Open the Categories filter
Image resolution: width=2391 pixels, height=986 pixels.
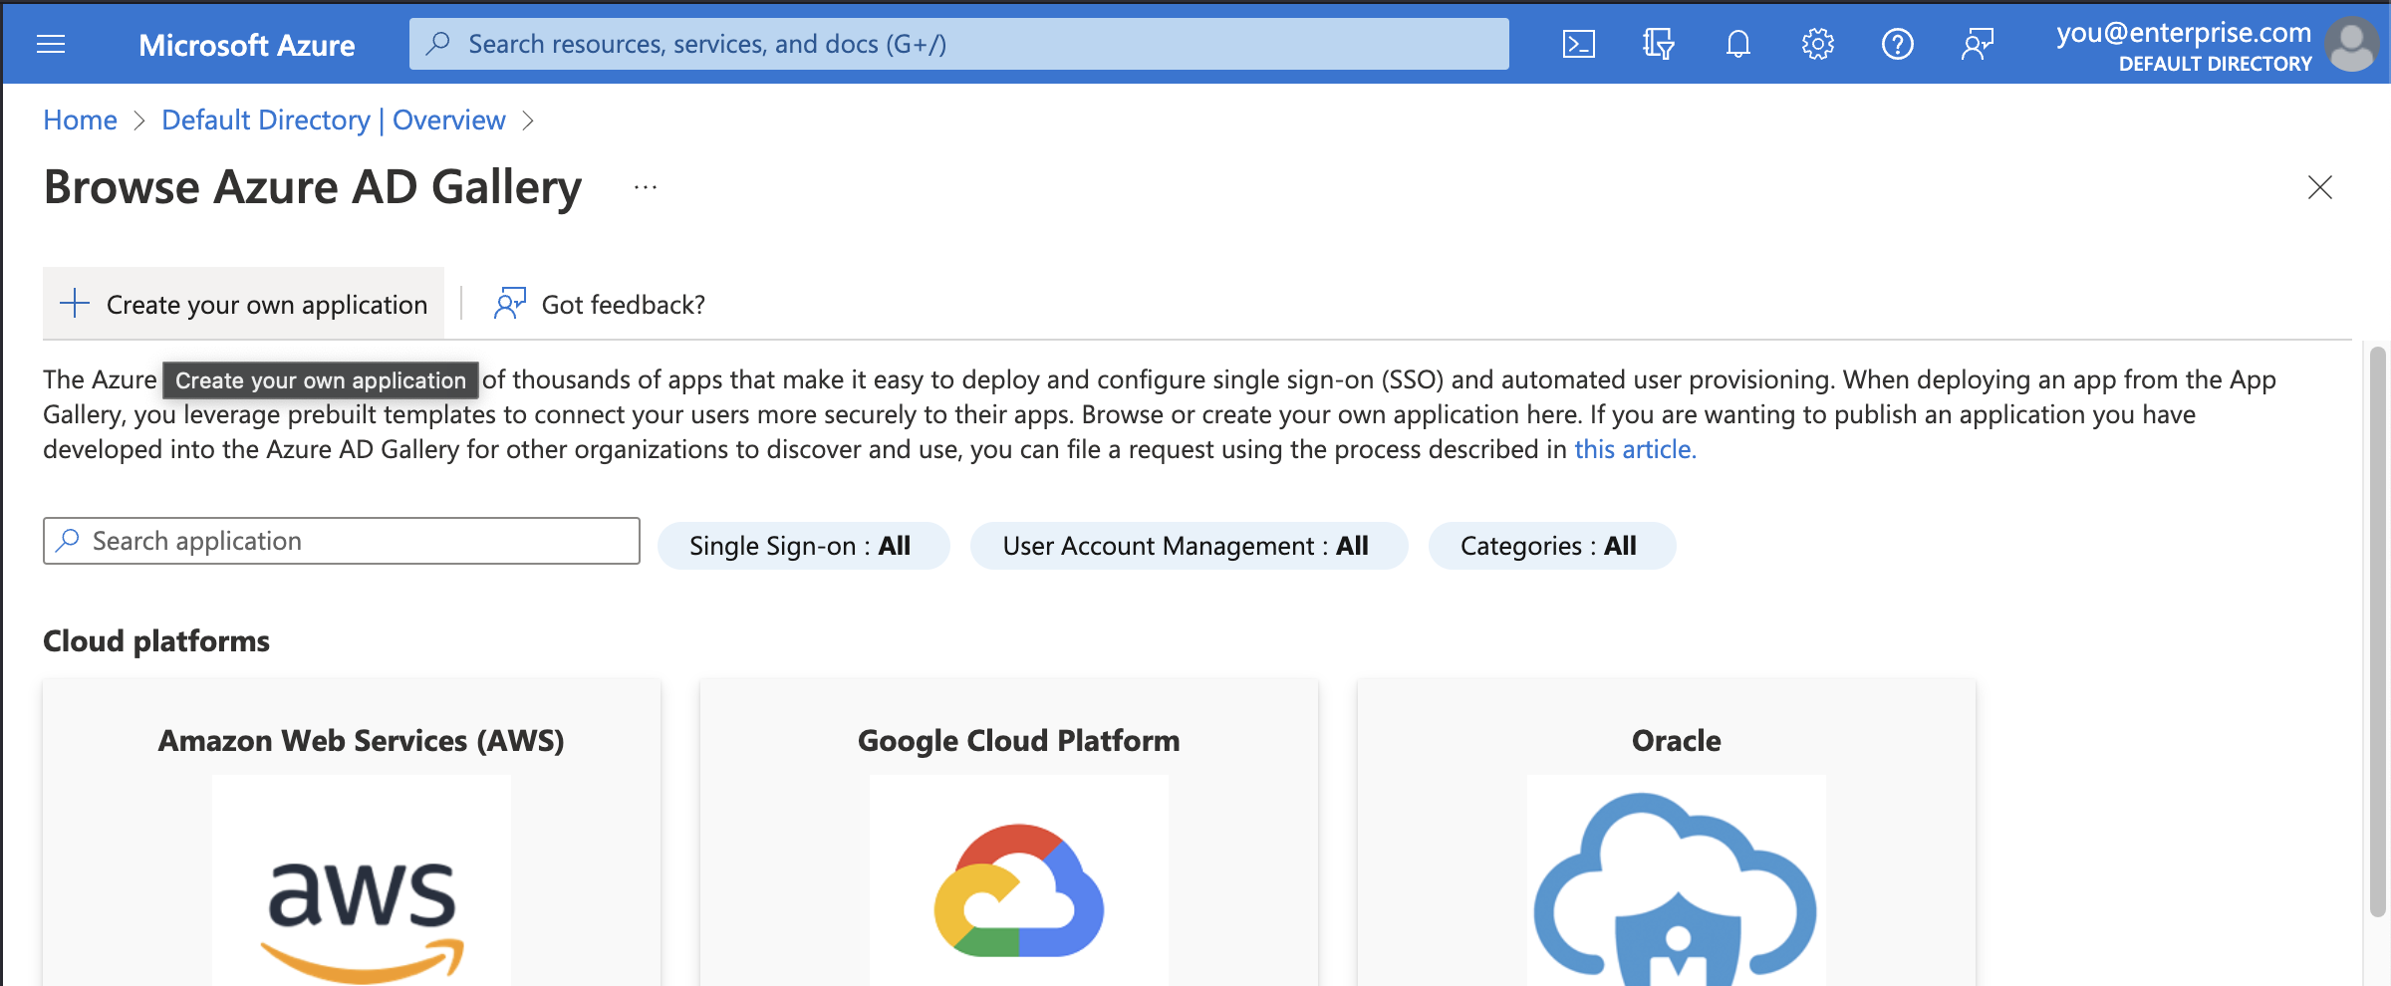tap(1550, 545)
